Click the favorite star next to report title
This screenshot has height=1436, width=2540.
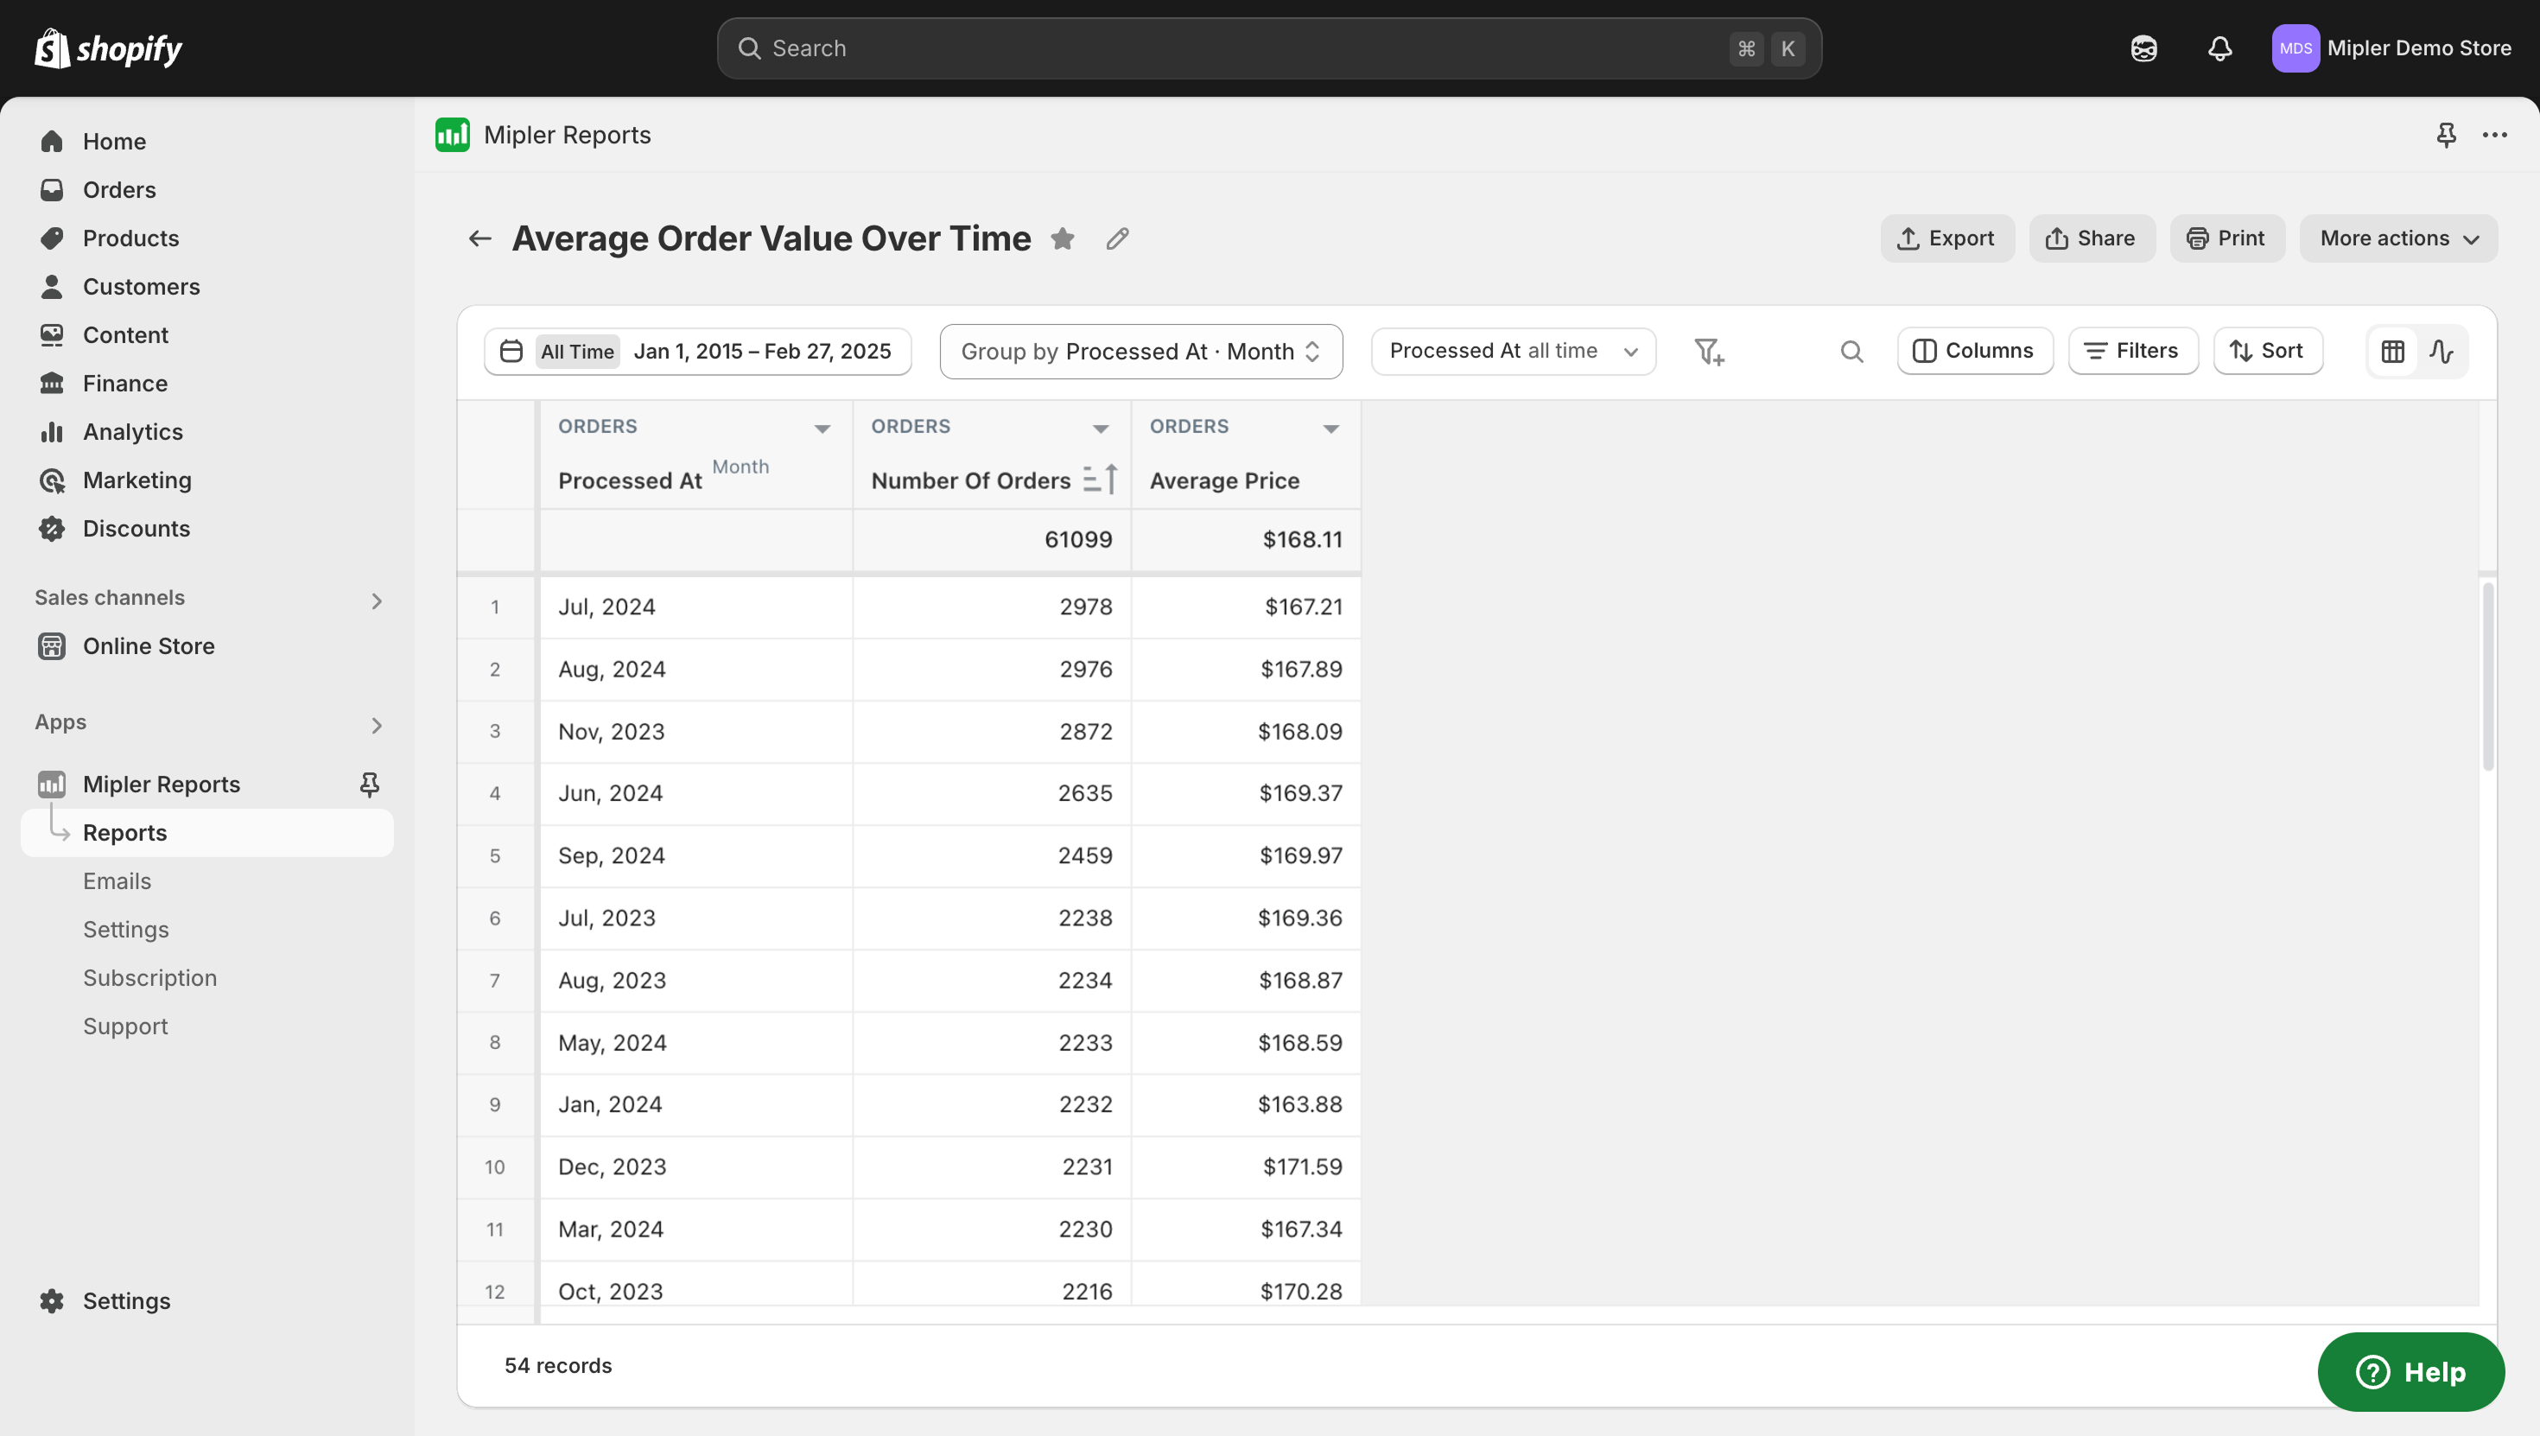tap(1062, 238)
